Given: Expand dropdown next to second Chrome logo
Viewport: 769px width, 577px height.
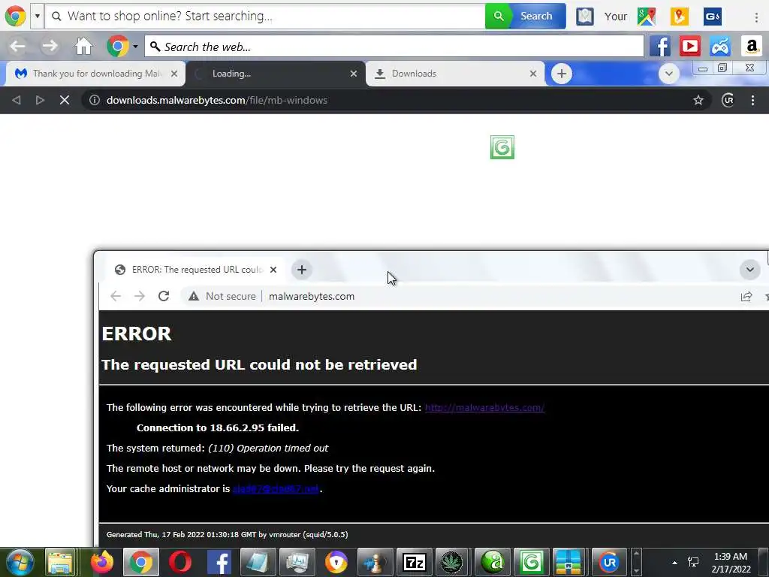Looking at the screenshot, I should (x=135, y=47).
